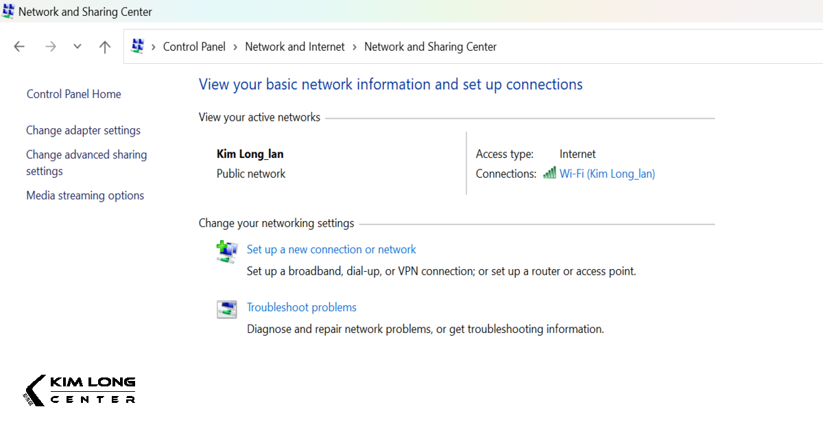Open Change adapter settings
The width and height of the screenshot is (823, 431).
click(83, 130)
